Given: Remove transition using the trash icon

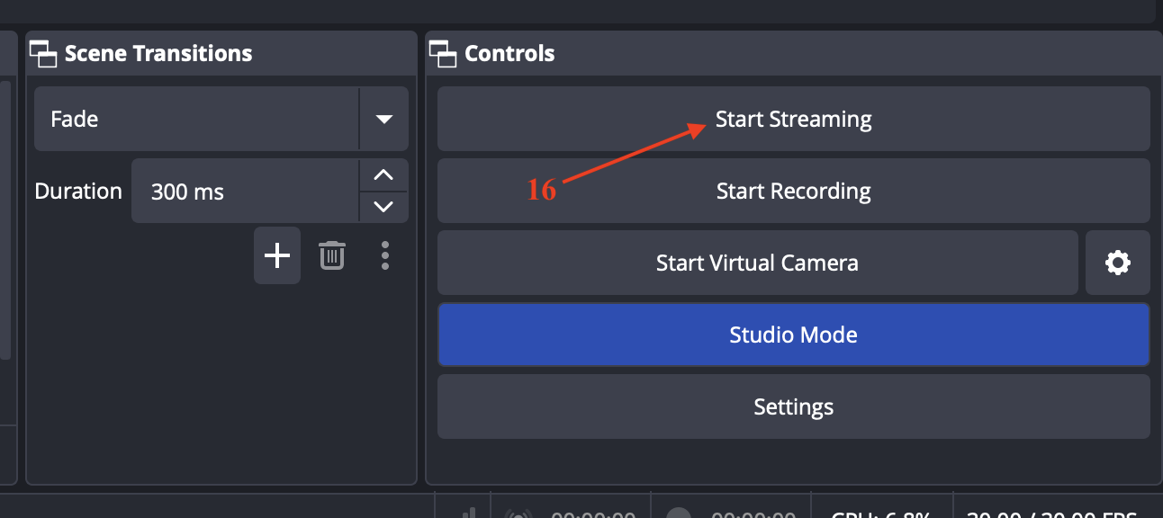Looking at the screenshot, I should coord(332,255).
